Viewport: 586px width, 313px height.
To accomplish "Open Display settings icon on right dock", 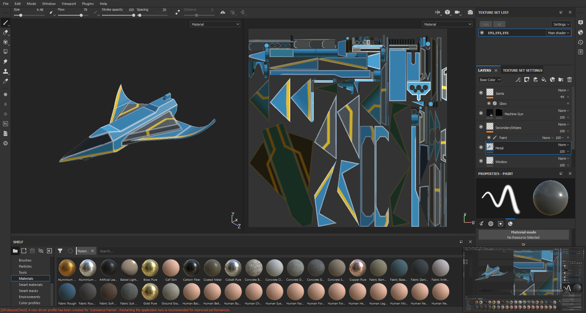I will point(581,23).
